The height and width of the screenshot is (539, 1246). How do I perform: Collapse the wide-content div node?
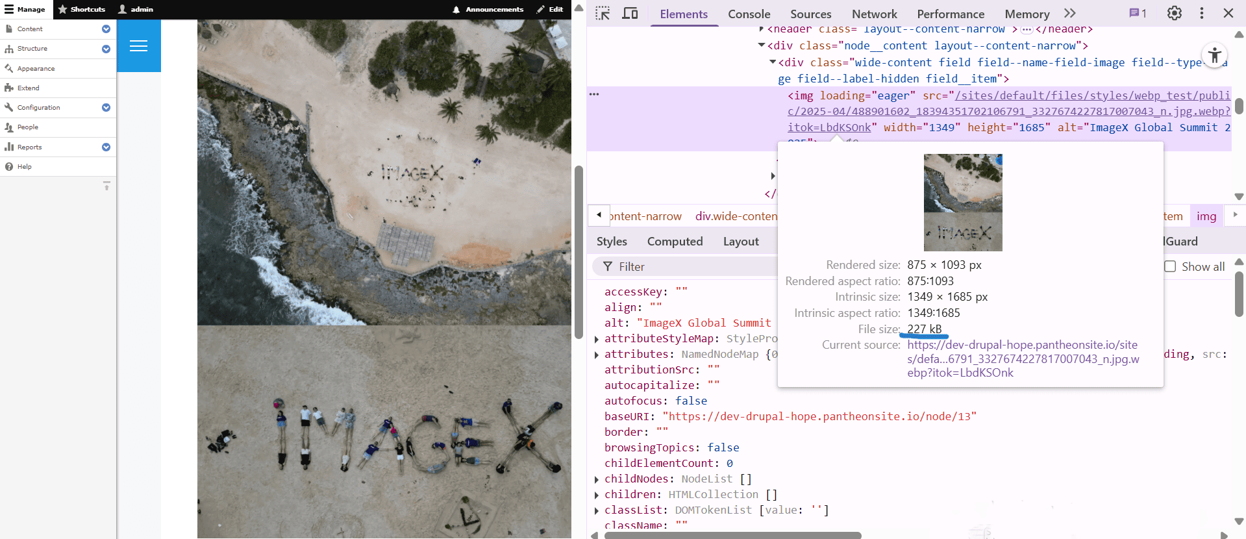pyautogui.click(x=773, y=62)
